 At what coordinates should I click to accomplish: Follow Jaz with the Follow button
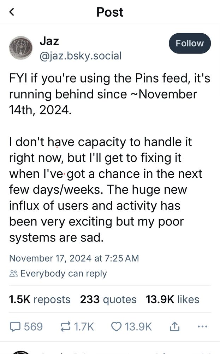tap(190, 43)
